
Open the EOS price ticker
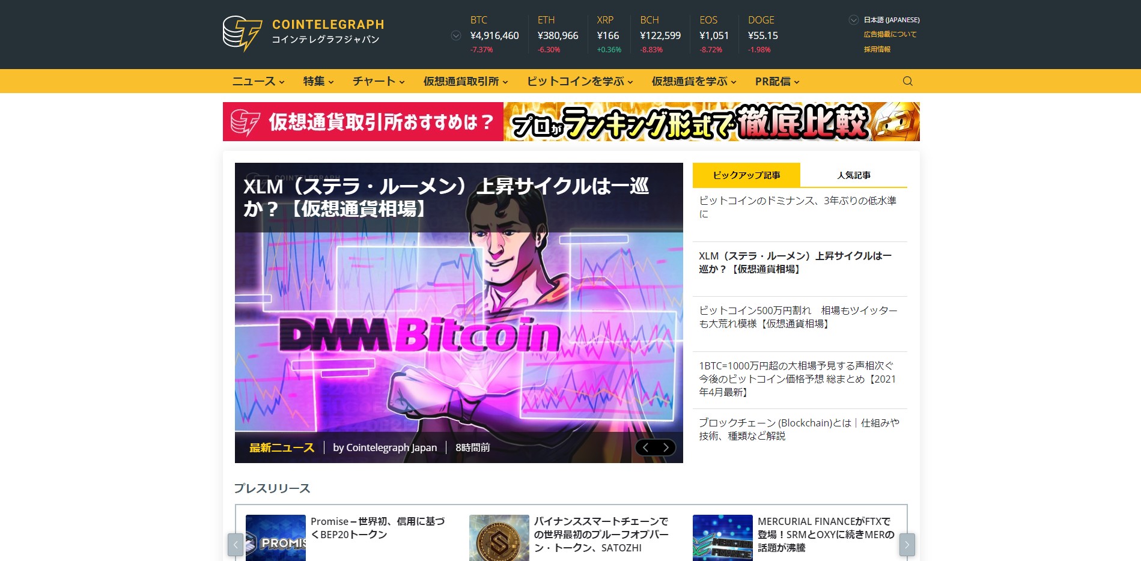pos(714,35)
